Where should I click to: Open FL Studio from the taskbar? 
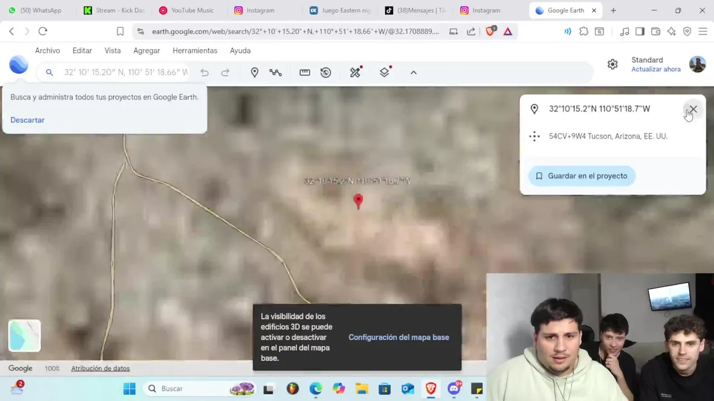[292, 389]
